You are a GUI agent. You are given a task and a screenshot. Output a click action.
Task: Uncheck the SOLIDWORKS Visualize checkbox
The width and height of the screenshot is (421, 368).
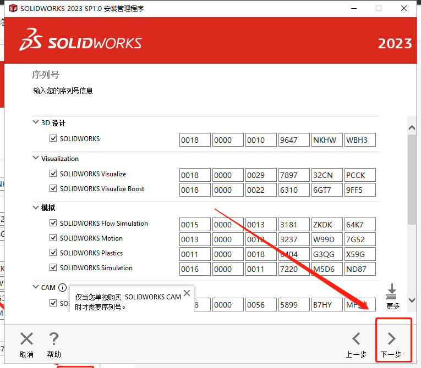(x=53, y=174)
